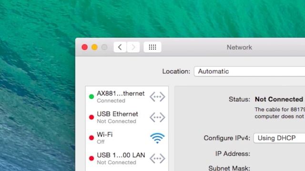Click the "IP Address:" label
The height and width of the screenshot is (171, 305).
pos(233,154)
